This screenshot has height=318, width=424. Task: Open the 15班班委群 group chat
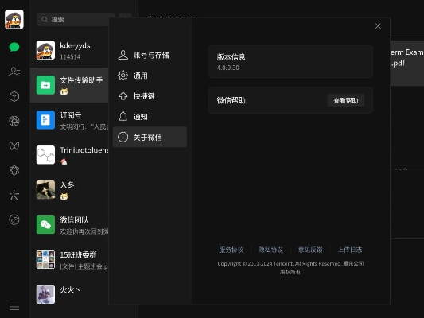(x=69, y=259)
